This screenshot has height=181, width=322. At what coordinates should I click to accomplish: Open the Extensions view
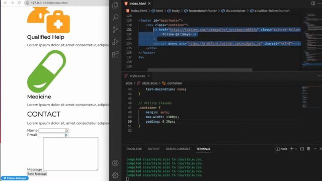115,54
